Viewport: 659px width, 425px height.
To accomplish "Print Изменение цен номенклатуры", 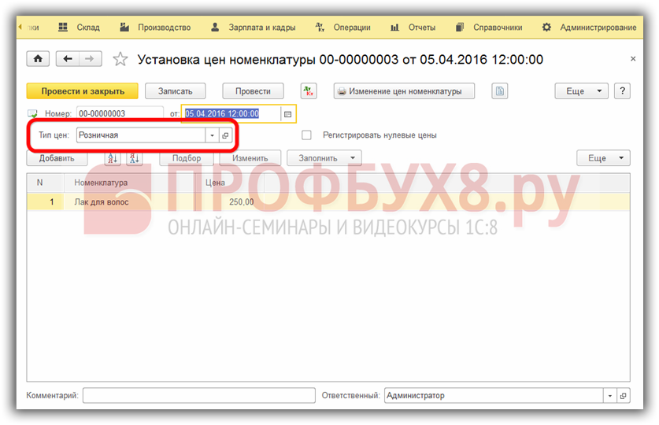I will pyautogui.click(x=405, y=91).
